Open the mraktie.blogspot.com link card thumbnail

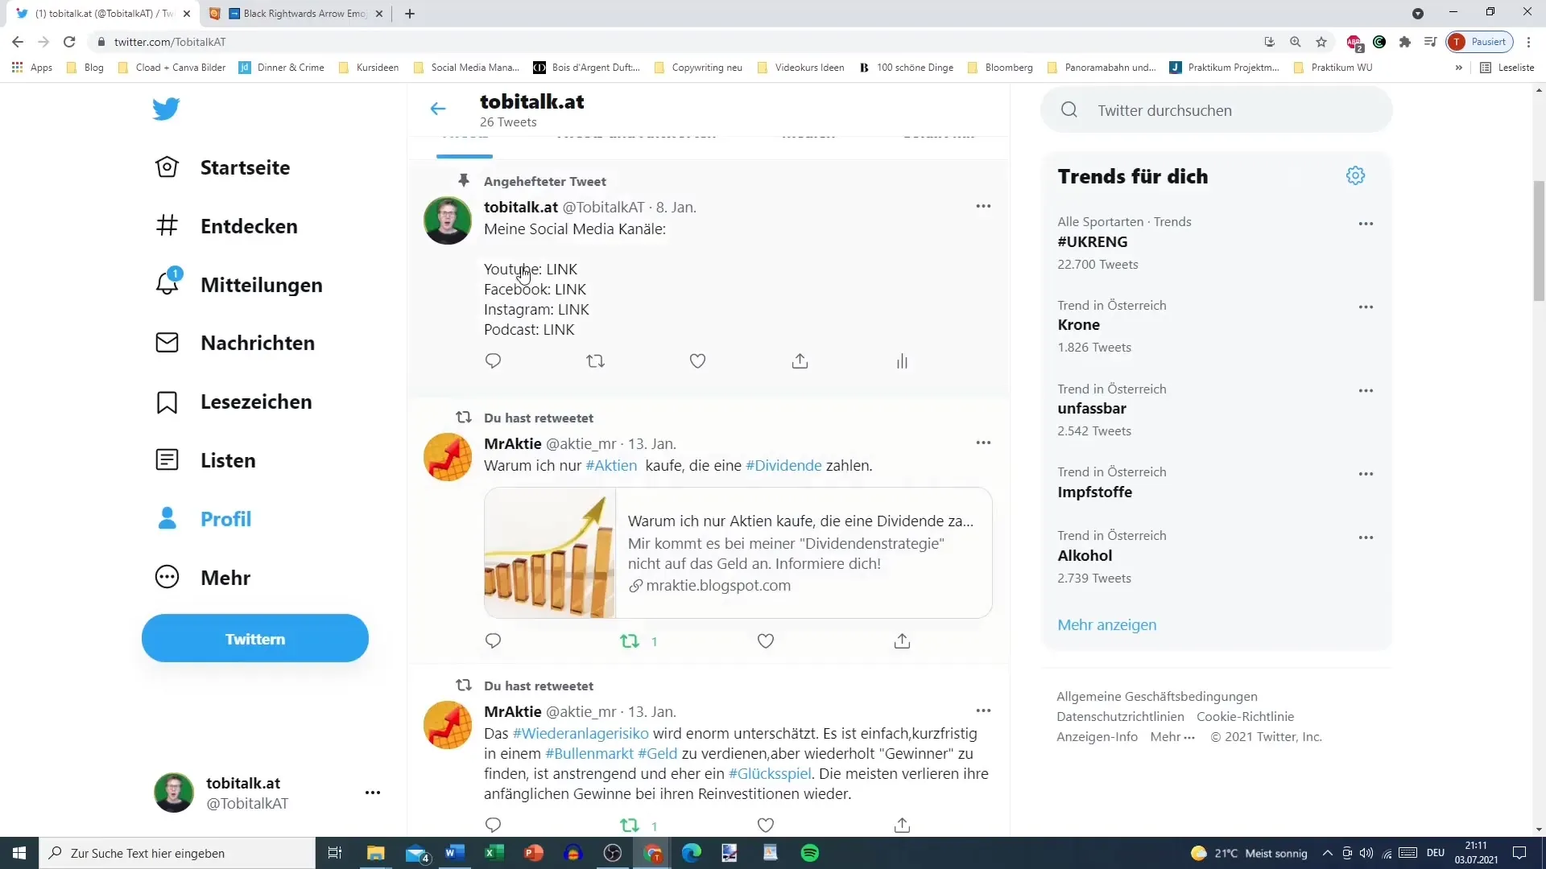(x=550, y=553)
